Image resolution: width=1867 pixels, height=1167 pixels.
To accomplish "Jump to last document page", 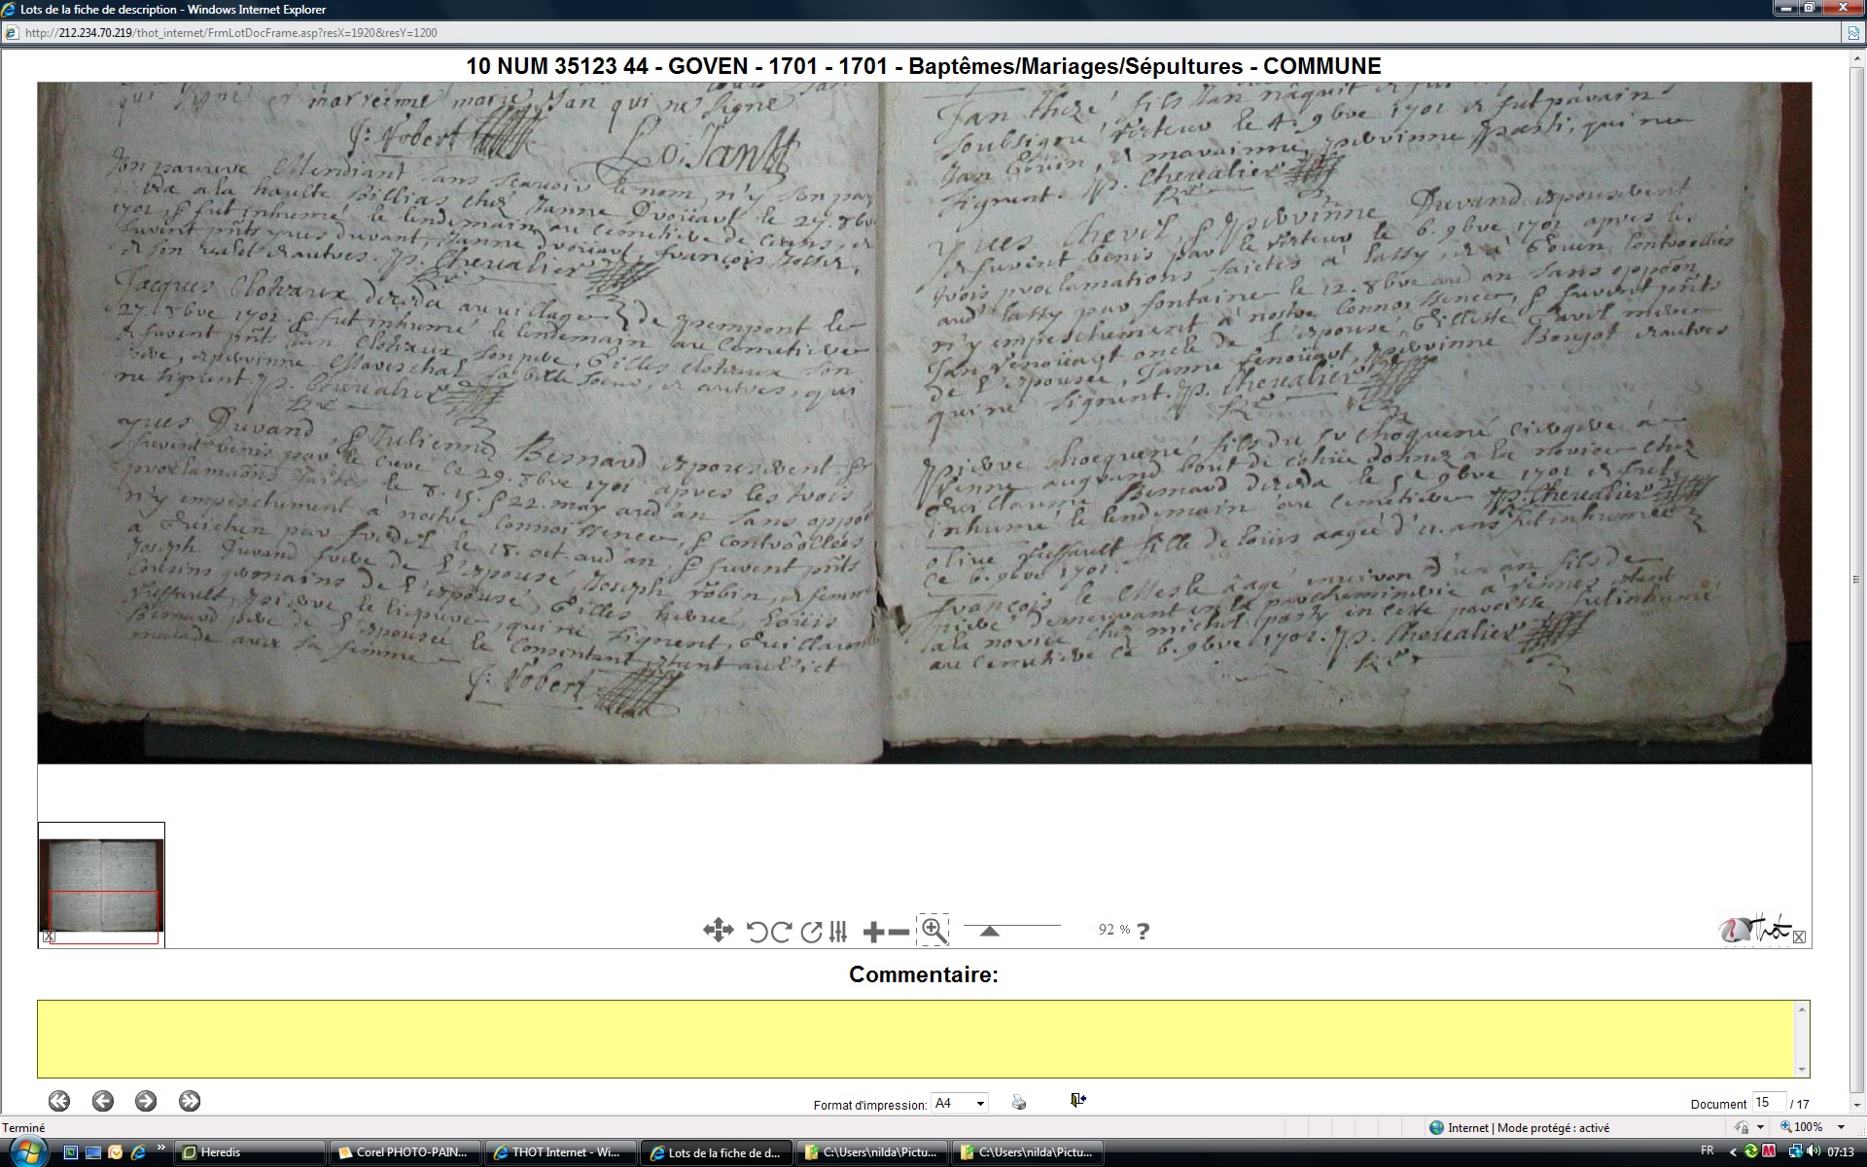I will point(190,1101).
